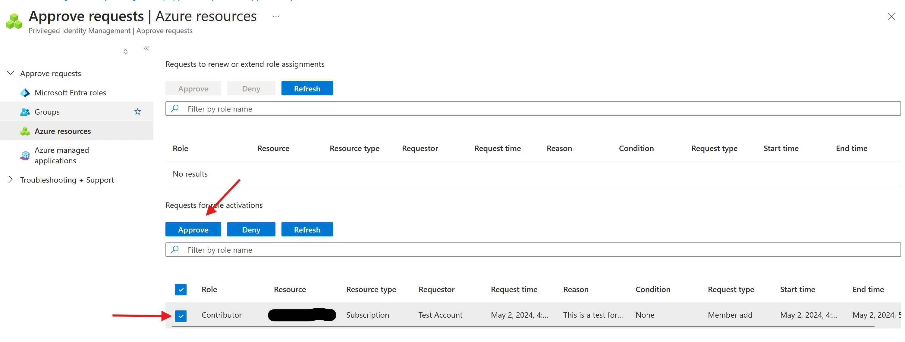
Task: Select Microsoft Entra roles menu item
Action: point(70,93)
